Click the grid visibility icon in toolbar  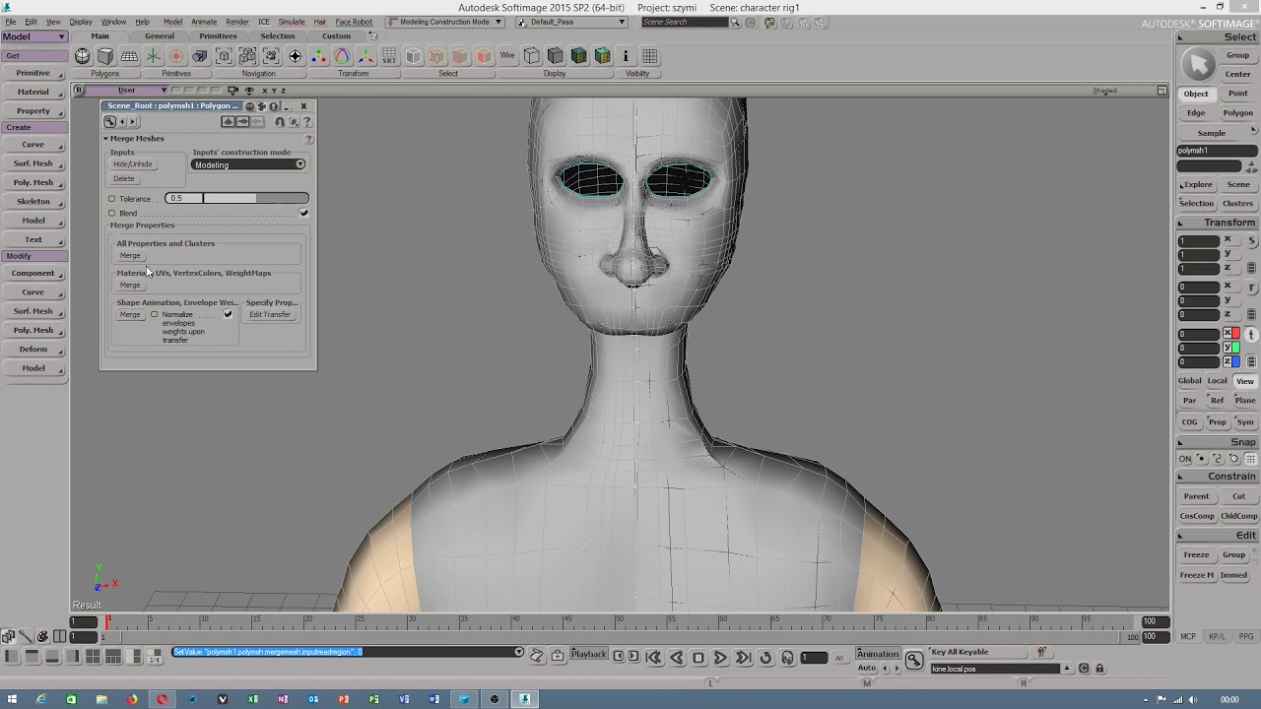coord(649,56)
